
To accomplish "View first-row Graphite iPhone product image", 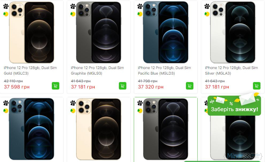I will (x=99, y=32).
